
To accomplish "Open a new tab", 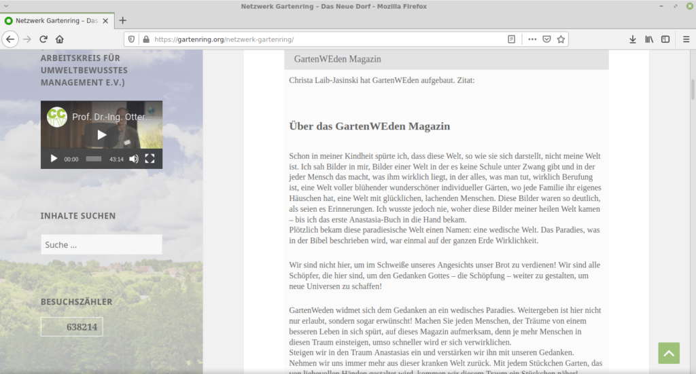I will (x=123, y=20).
